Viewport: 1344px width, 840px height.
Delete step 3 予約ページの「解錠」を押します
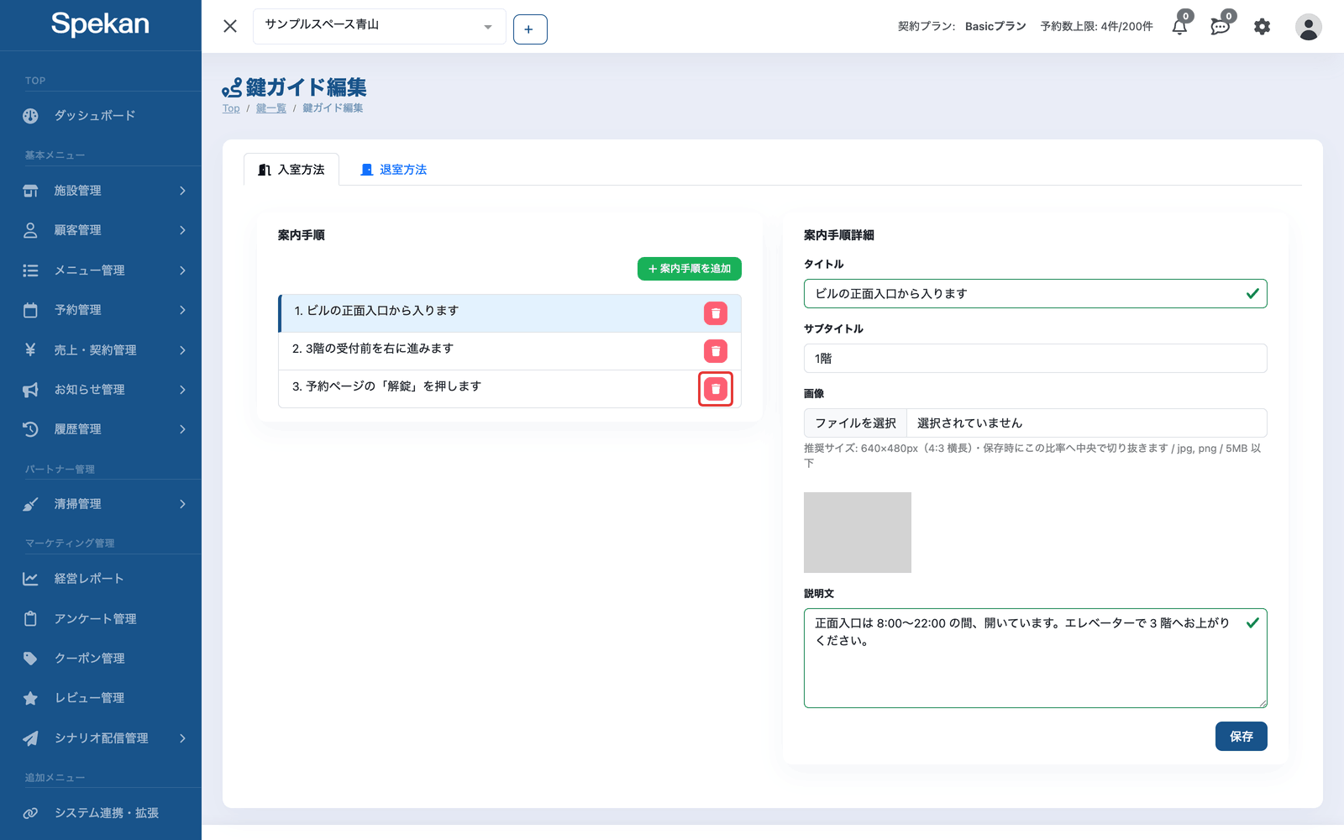pos(716,389)
